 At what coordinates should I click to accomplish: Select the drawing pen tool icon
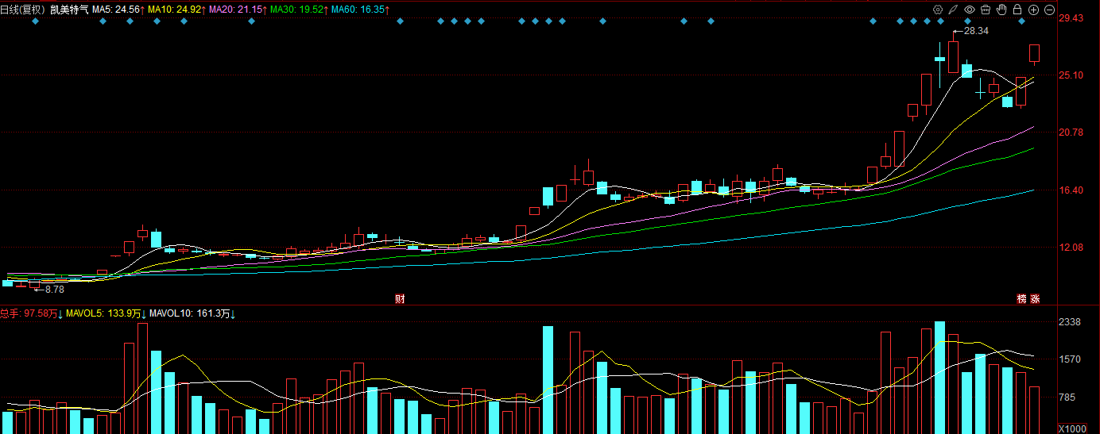click(954, 10)
